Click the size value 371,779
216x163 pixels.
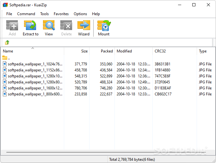pos(81,64)
